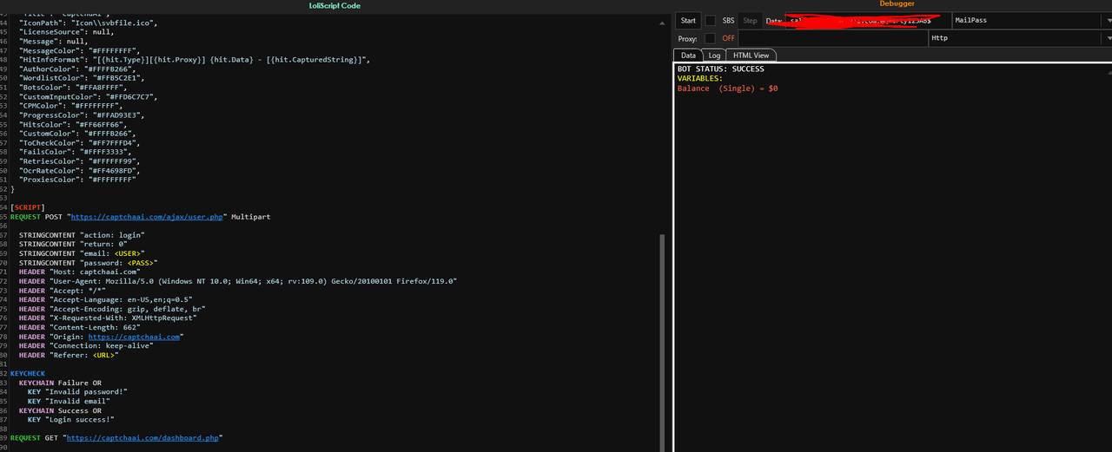Click the empty proxy address field
The width and height of the screenshot is (1112, 452).
832,38
